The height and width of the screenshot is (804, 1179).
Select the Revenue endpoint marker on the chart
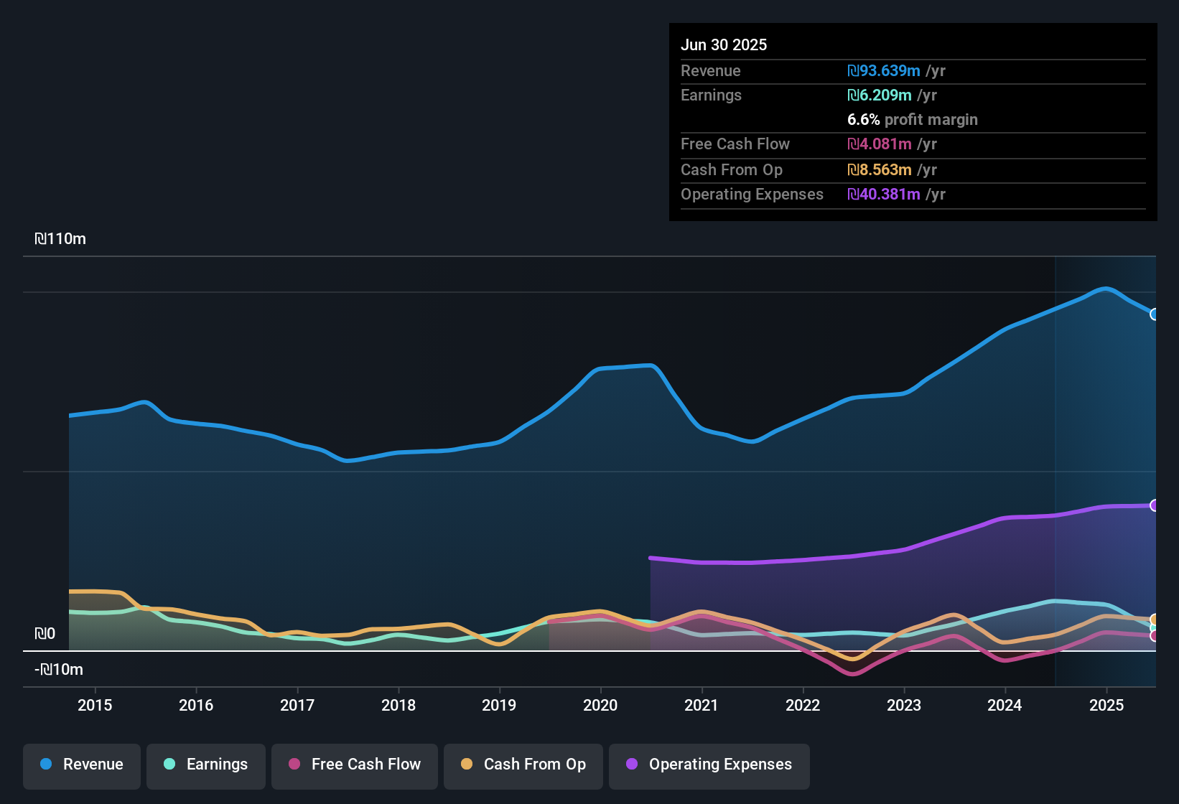1154,314
